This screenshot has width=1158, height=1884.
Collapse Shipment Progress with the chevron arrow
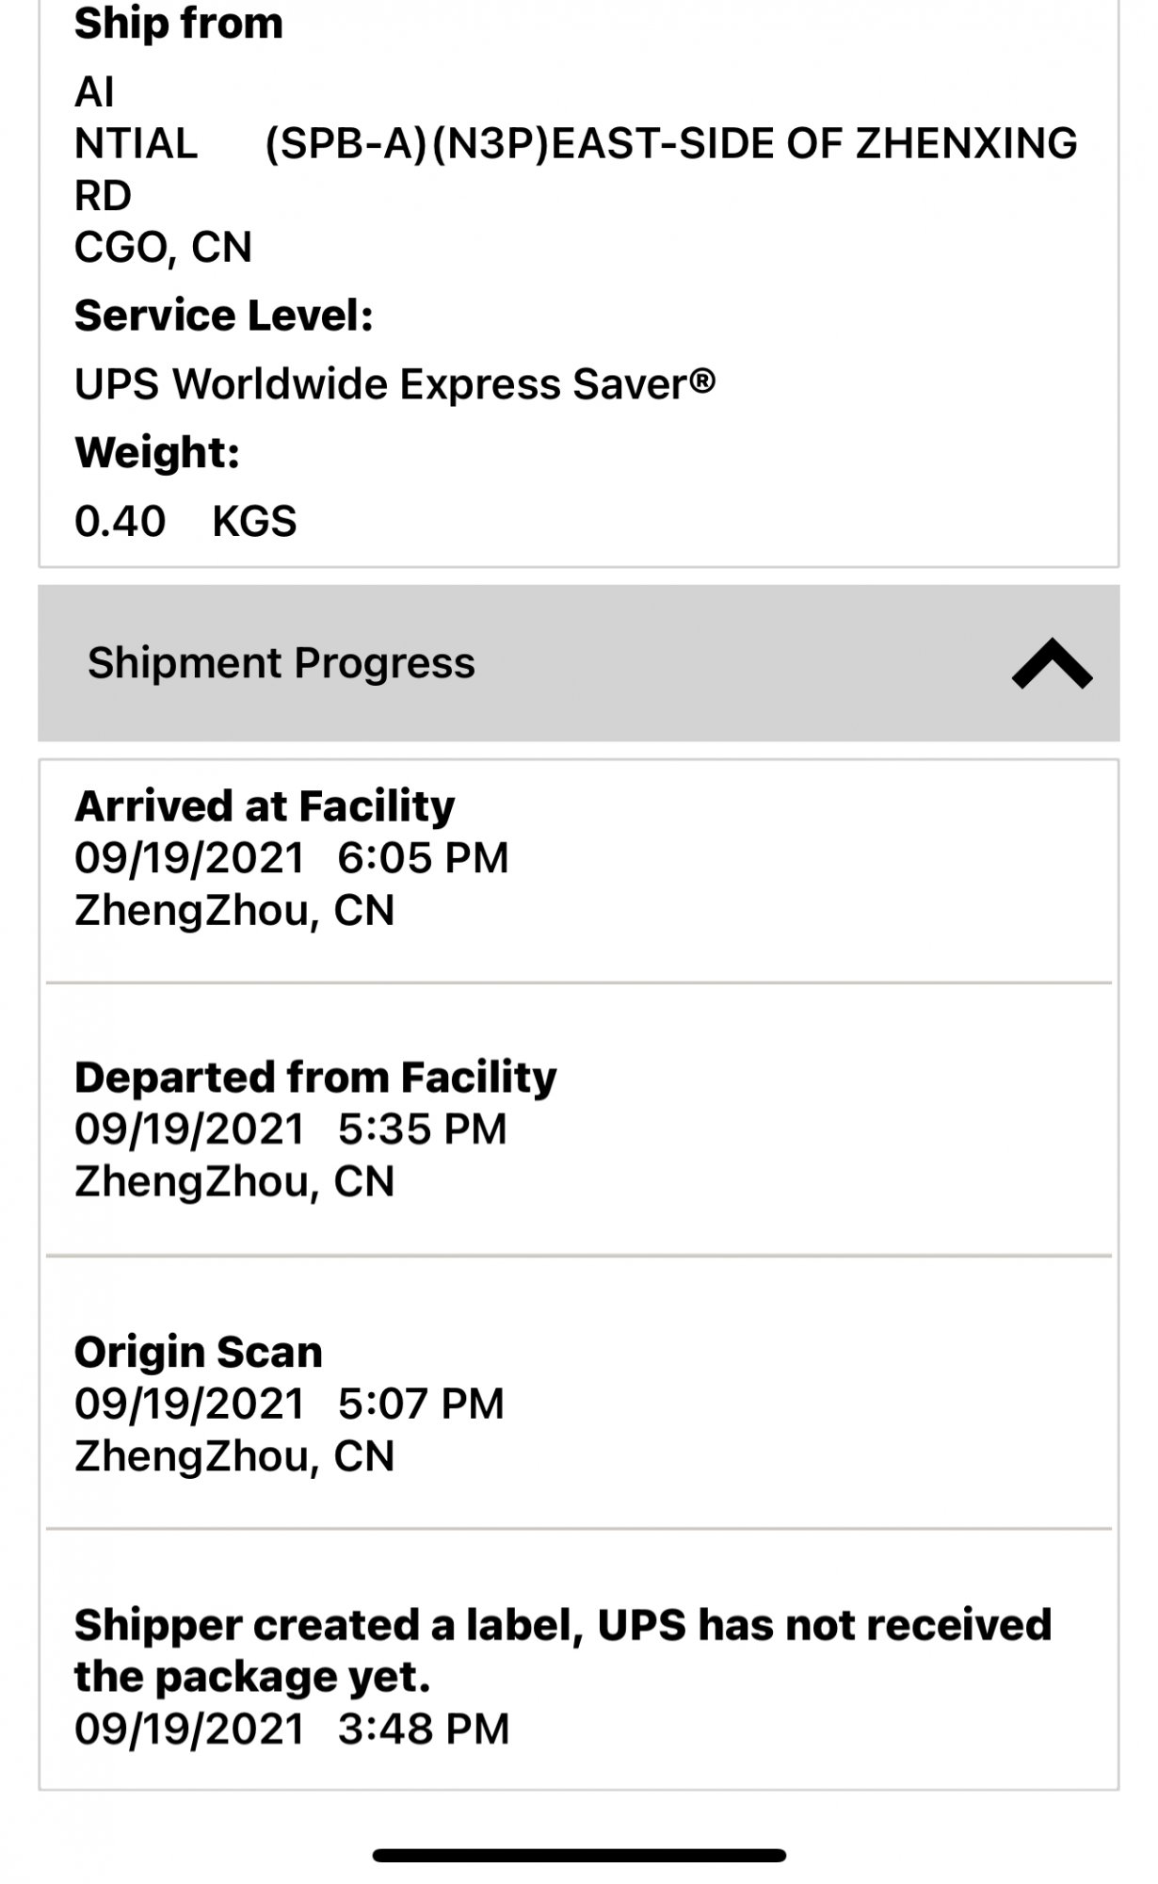pyautogui.click(x=1052, y=663)
